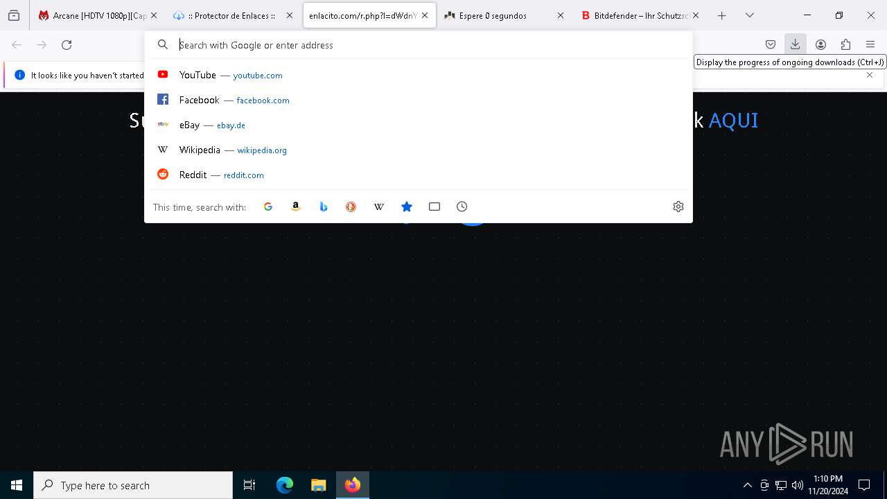887x499 pixels.
Task: Search history using the clock icon
Action: coord(462,207)
